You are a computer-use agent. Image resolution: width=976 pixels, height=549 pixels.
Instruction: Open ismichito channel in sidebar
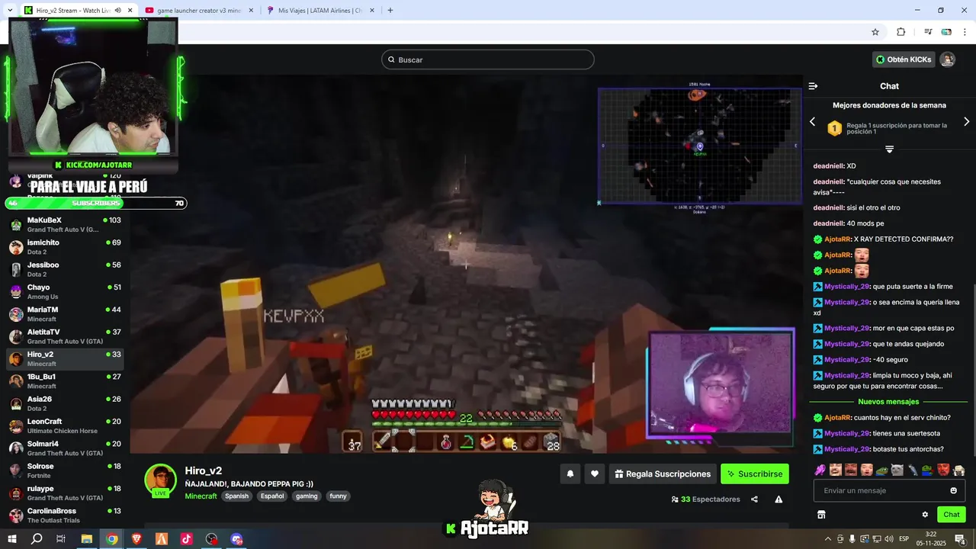click(65, 247)
